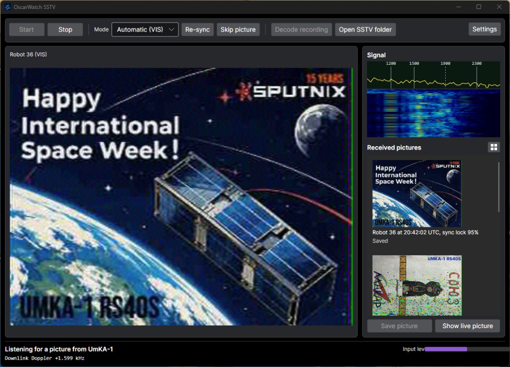
Task: Minimize the OscarWatch SSTV window
Action: [x=459, y=7]
